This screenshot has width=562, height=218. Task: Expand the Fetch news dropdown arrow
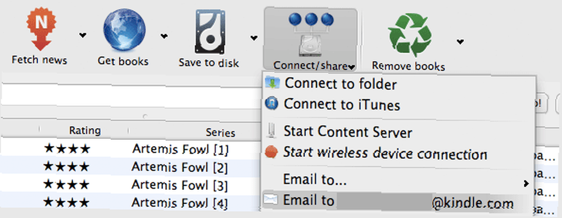(x=83, y=35)
